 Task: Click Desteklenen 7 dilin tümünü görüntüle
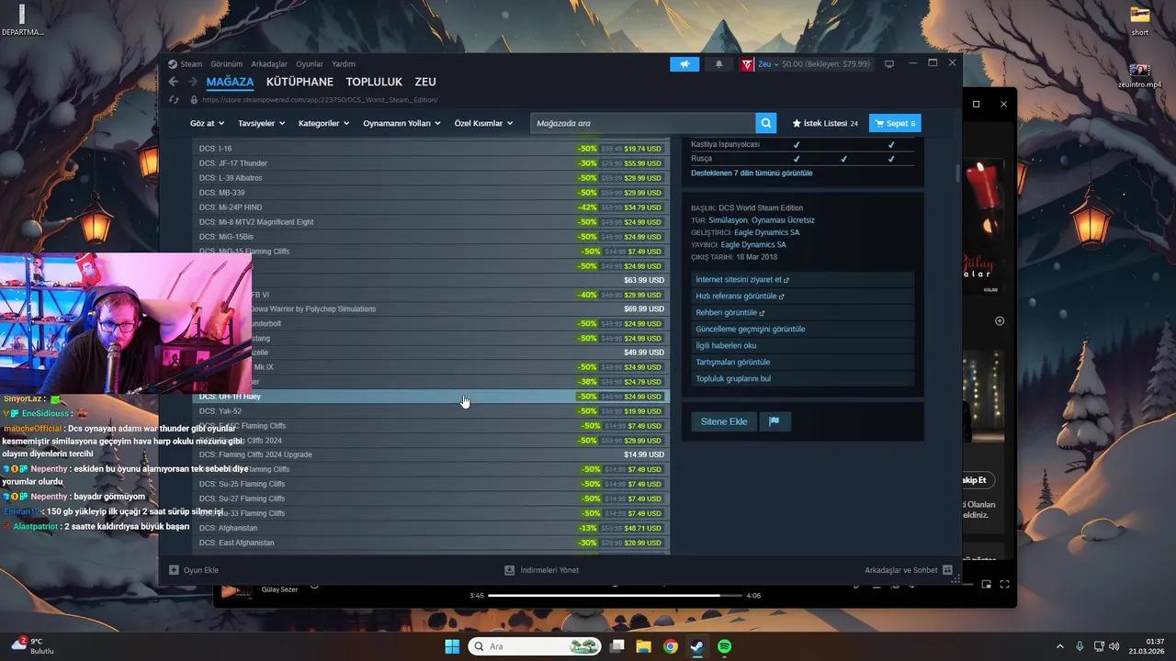(752, 174)
